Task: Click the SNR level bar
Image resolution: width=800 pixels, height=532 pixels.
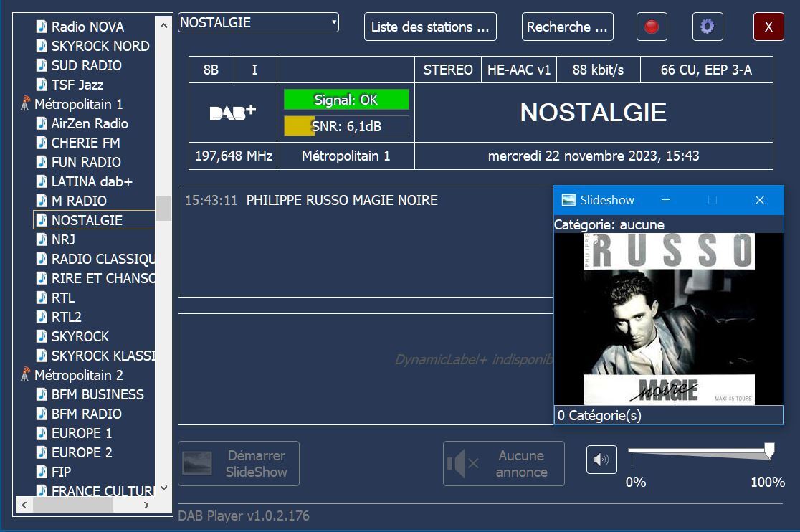Action: coord(346,126)
